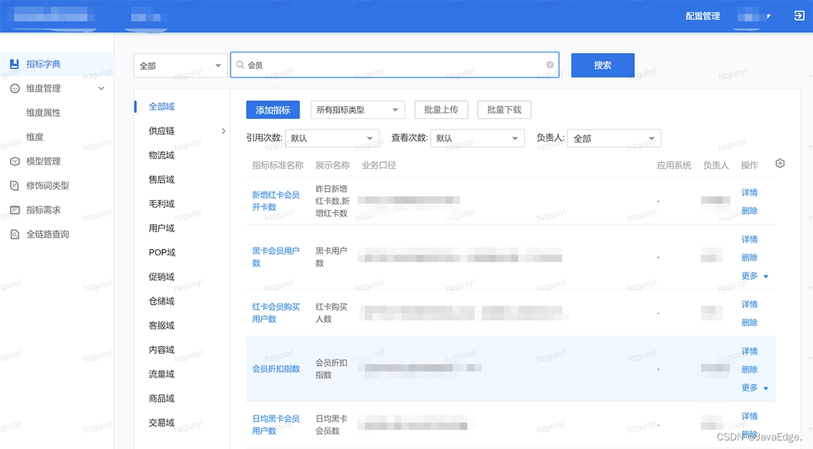Select 全部域 domain
This screenshot has height=449, width=813.
pyautogui.click(x=162, y=107)
